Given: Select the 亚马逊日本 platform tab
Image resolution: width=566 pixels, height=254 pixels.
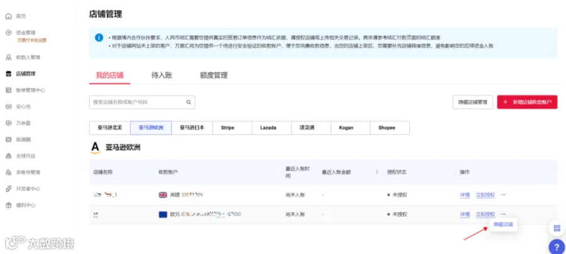Looking at the screenshot, I should click(x=192, y=128).
